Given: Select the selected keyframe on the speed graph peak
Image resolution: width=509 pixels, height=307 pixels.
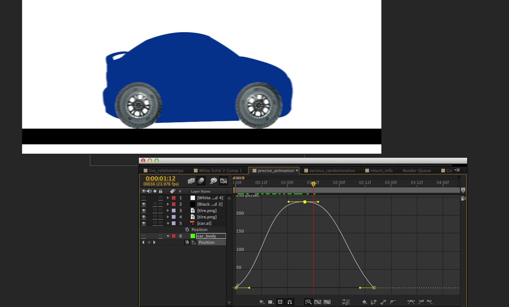Looking at the screenshot, I should click(305, 202).
